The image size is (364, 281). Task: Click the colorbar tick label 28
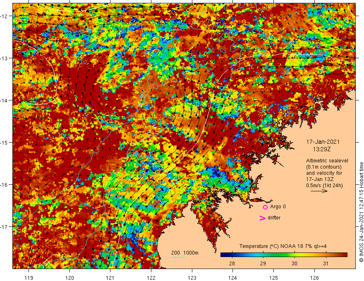[232, 263]
